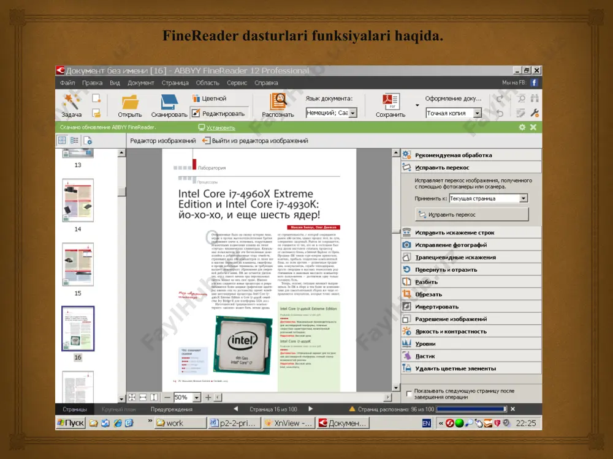Open the Обрезать crop tool
Screen dimensions: 613x459
click(x=471, y=295)
